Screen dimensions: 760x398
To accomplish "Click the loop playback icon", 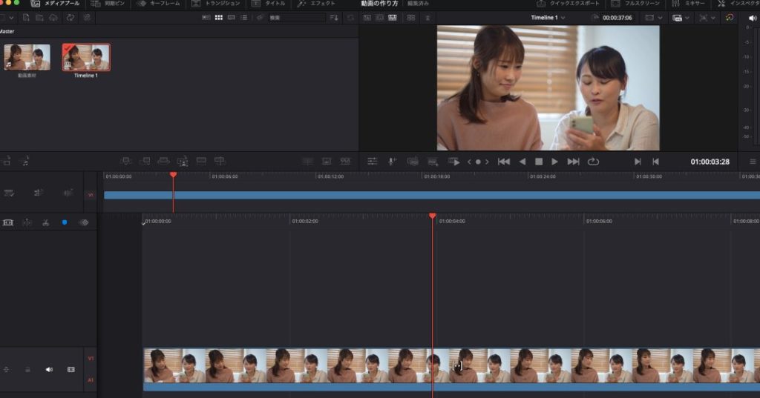I will pyautogui.click(x=593, y=162).
